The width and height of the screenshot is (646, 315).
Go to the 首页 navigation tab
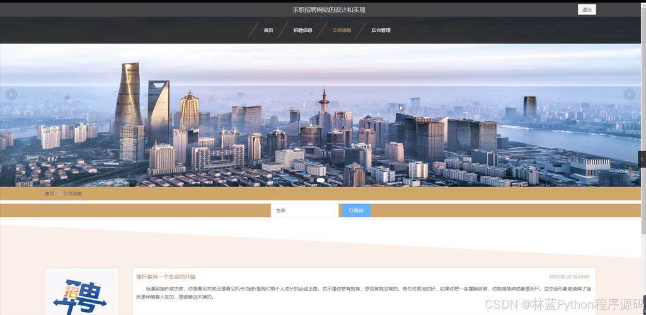pyautogui.click(x=268, y=30)
